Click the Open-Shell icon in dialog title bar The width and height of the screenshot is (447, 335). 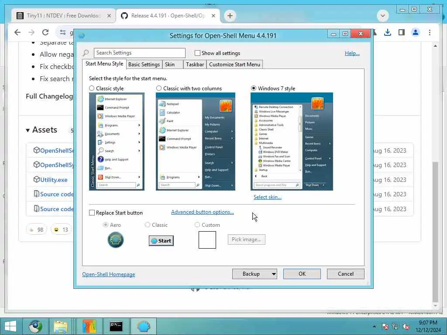pyautogui.click(x=82, y=36)
